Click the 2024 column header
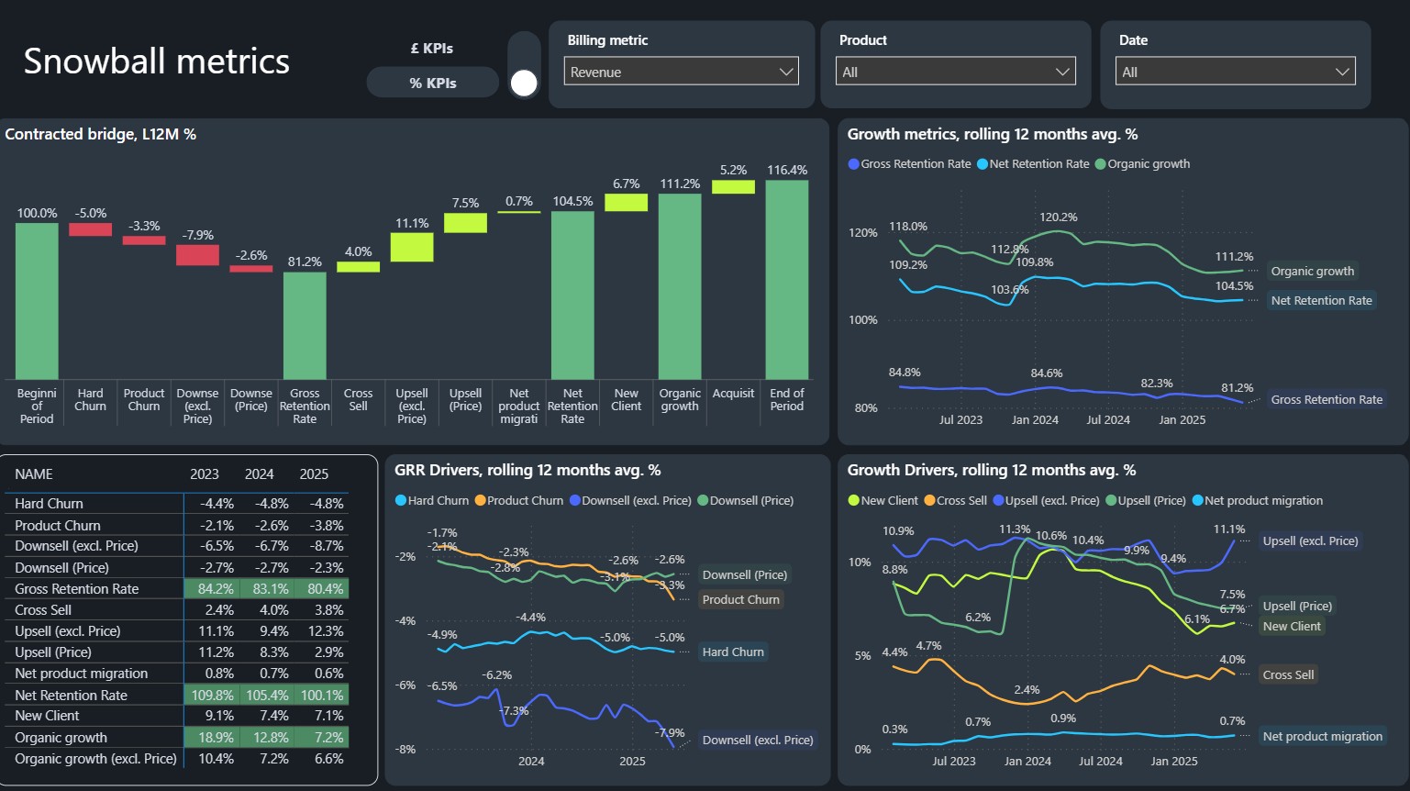This screenshot has height=791, width=1410. 260,474
